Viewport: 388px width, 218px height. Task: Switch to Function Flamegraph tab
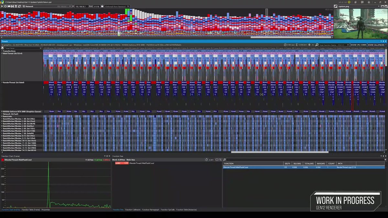click(151, 210)
